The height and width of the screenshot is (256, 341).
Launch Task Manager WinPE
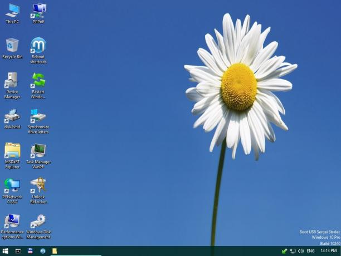tap(38, 156)
